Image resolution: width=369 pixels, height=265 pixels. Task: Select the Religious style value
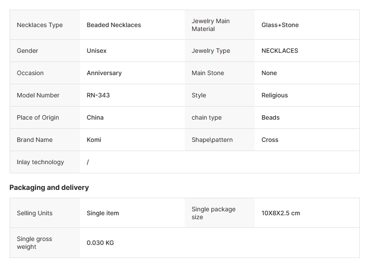275,95
